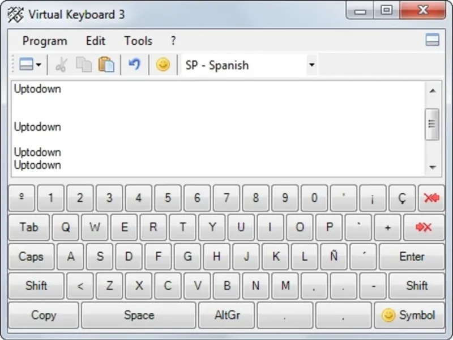
Task: Click the Space key
Action: tap(139, 315)
